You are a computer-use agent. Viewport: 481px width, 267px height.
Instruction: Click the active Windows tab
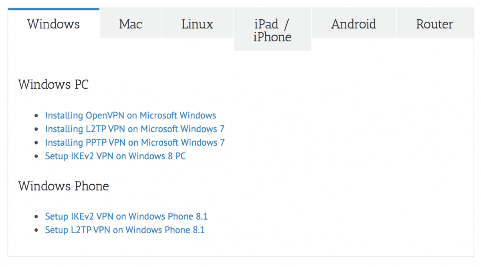click(x=54, y=24)
